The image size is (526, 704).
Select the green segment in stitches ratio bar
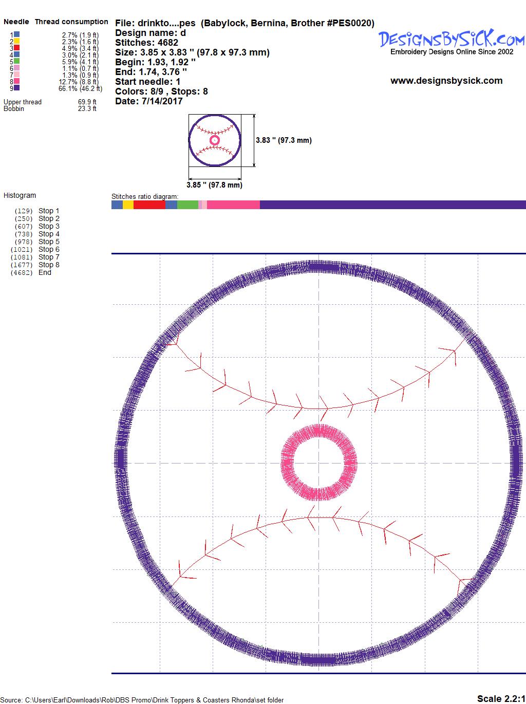pyautogui.click(x=187, y=205)
